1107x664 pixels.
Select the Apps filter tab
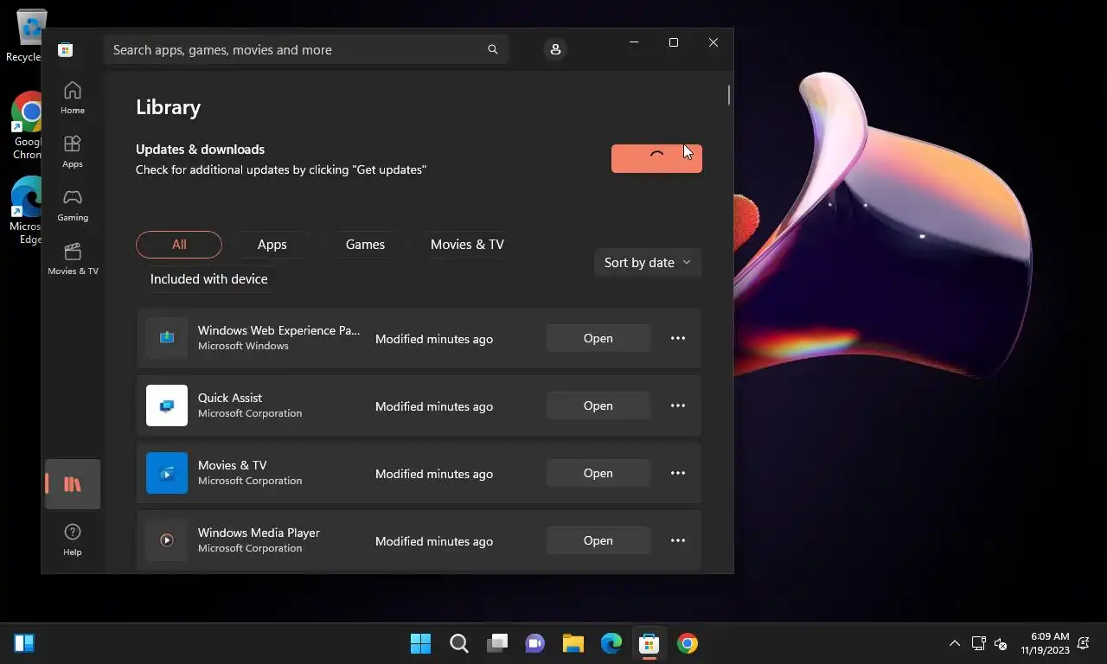click(x=272, y=245)
